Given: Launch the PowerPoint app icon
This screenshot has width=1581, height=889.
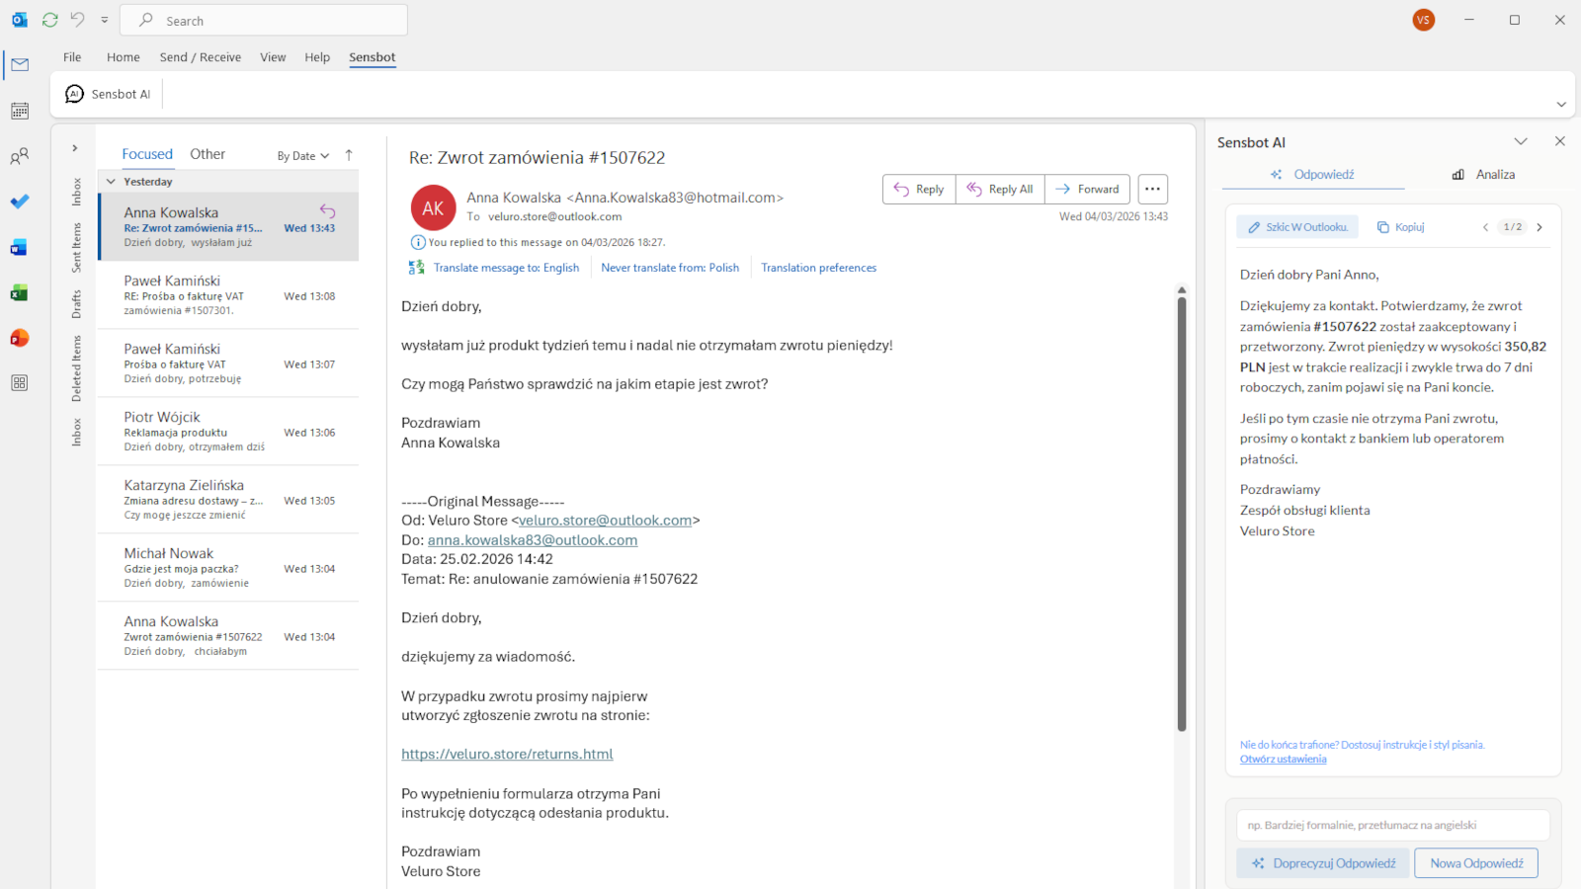Looking at the screenshot, I should [x=20, y=338].
